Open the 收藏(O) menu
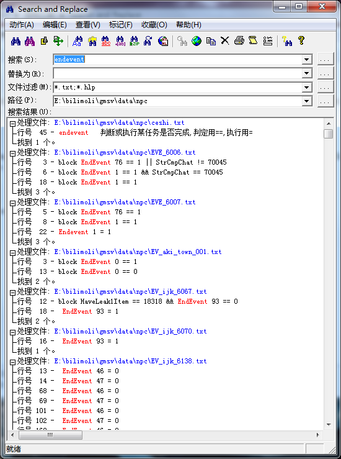 pyautogui.click(x=154, y=25)
